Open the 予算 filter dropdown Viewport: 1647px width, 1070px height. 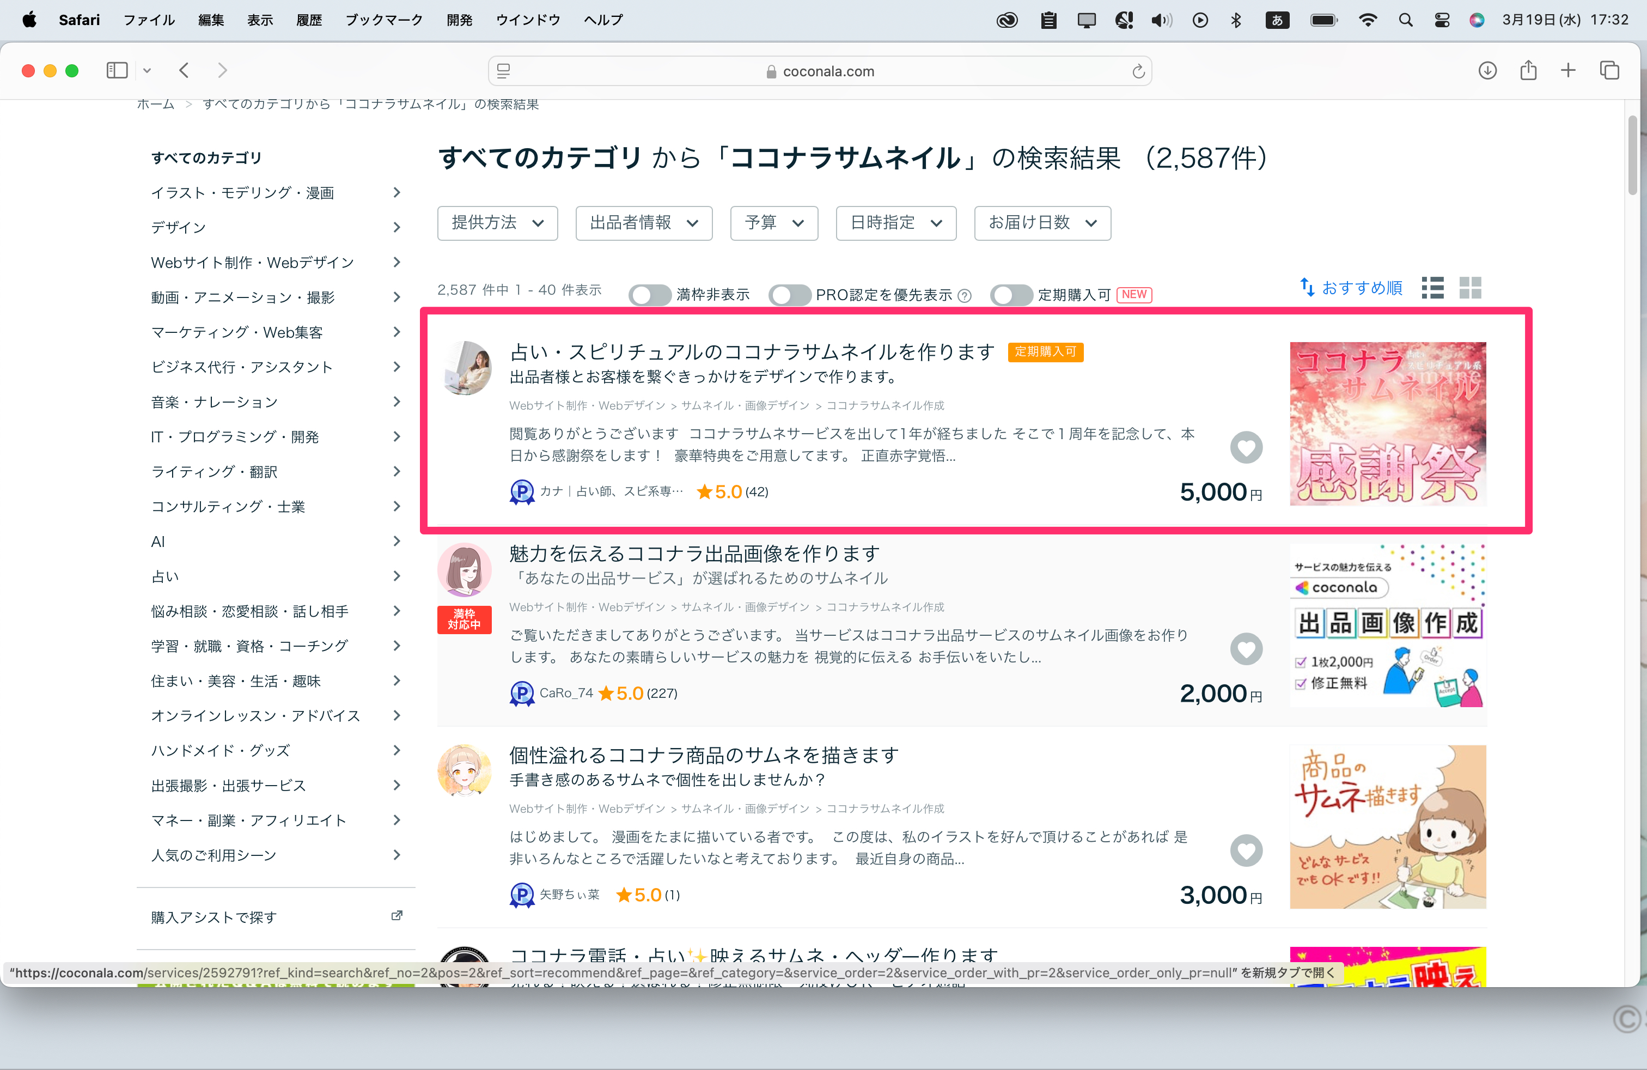click(x=774, y=223)
